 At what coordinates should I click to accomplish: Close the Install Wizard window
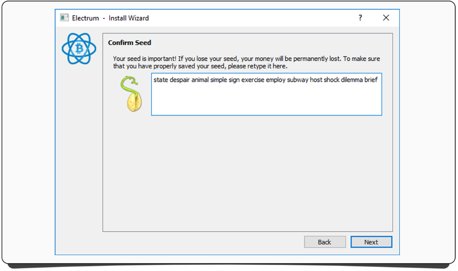pos(386,18)
